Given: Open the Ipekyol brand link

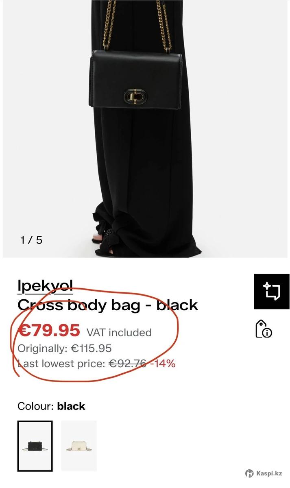Looking at the screenshot, I should tap(45, 286).
